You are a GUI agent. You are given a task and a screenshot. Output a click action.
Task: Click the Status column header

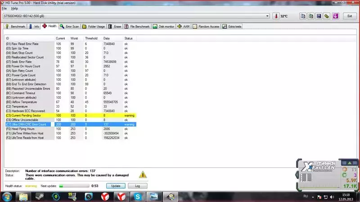tap(130, 38)
